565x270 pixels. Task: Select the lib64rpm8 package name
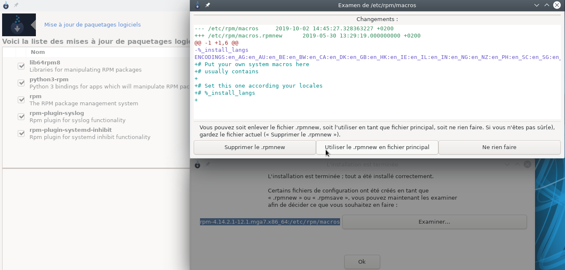pos(45,63)
